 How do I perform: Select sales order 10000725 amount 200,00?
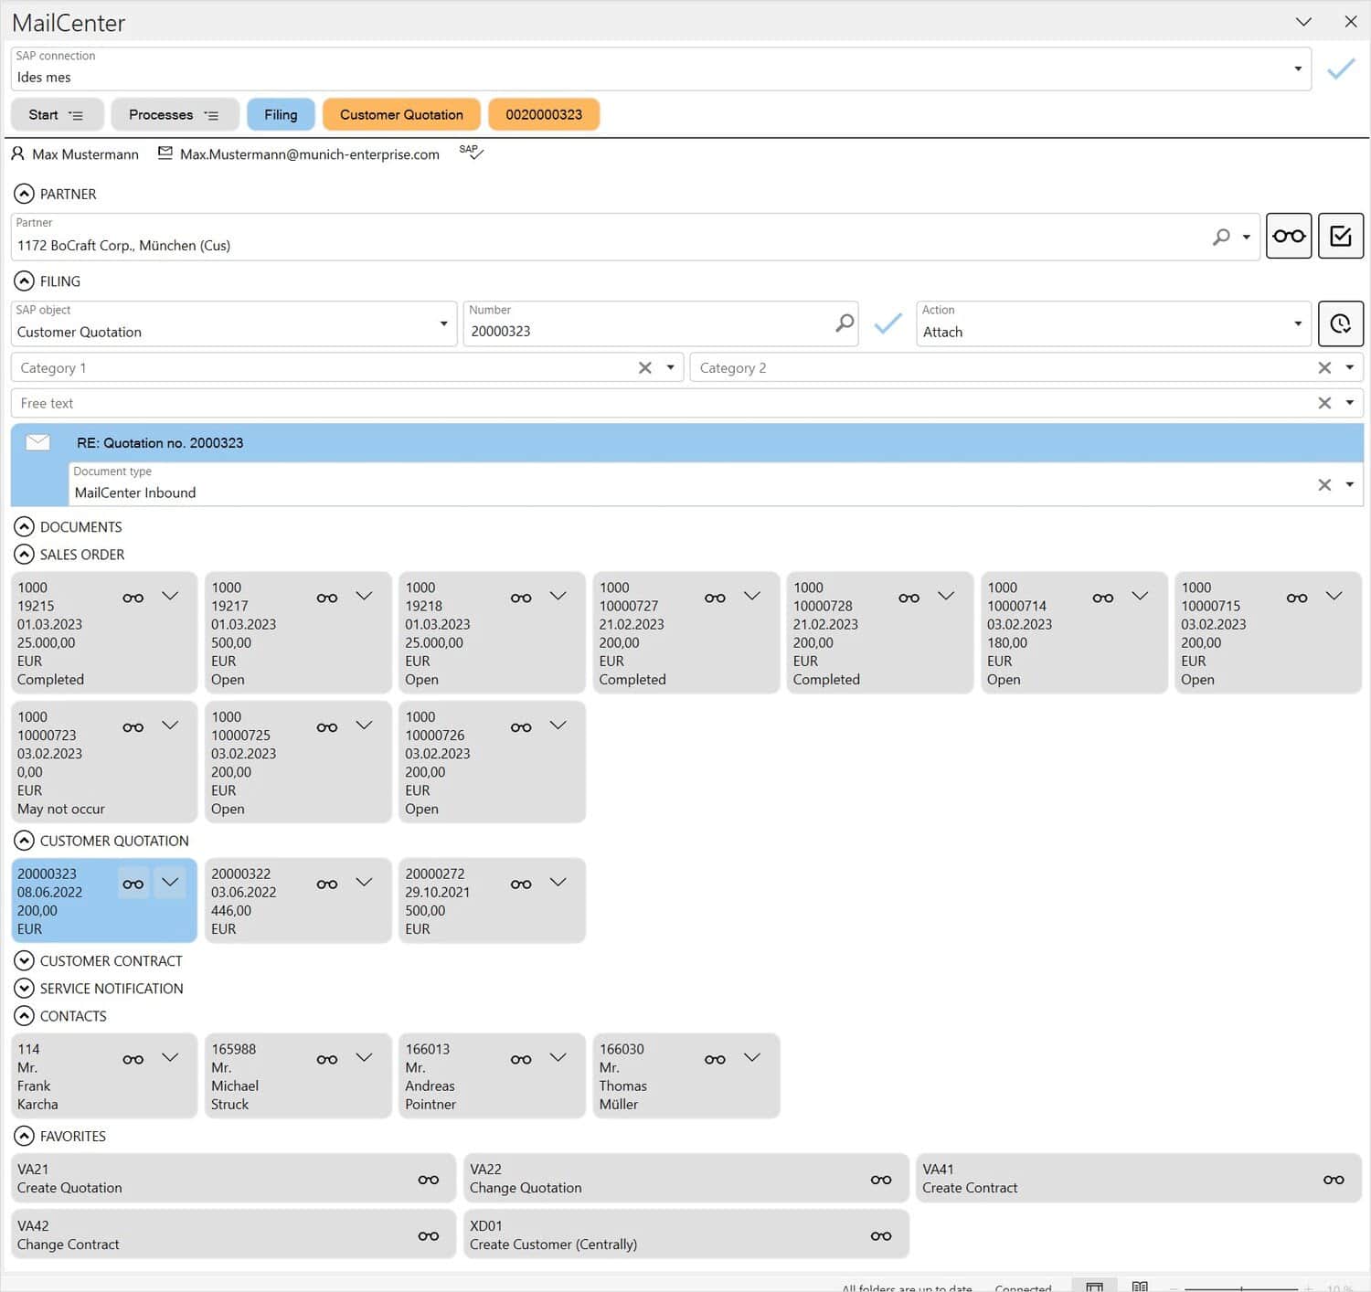[231, 772]
